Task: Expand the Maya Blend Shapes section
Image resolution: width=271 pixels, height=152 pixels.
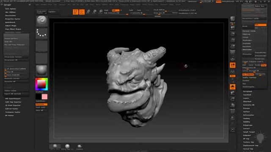Action: point(13,29)
